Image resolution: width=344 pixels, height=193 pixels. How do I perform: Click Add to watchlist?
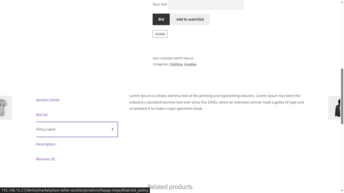(190, 19)
